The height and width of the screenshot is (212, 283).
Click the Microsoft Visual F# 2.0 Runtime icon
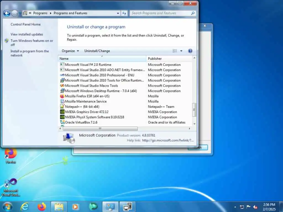point(62,65)
